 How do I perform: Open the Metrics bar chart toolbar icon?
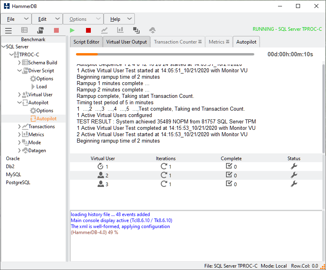[x=120, y=30]
